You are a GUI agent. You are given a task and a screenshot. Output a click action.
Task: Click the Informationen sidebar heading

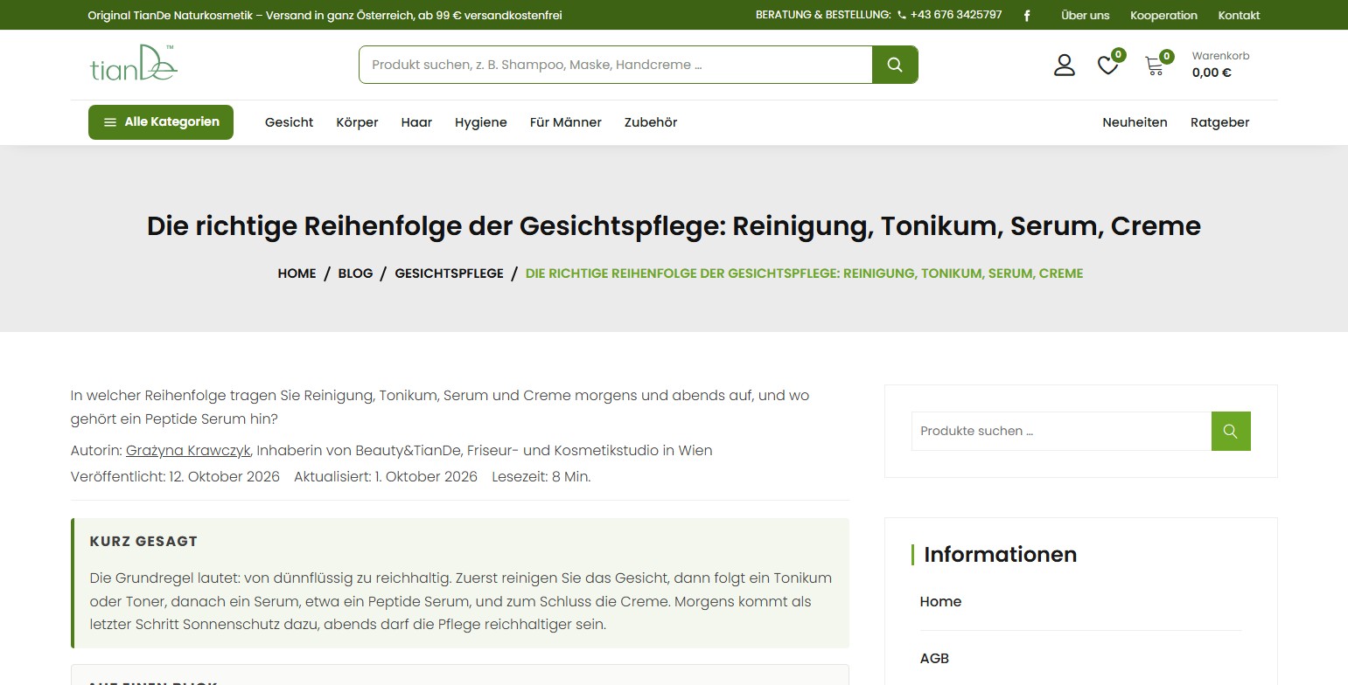(x=1000, y=555)
